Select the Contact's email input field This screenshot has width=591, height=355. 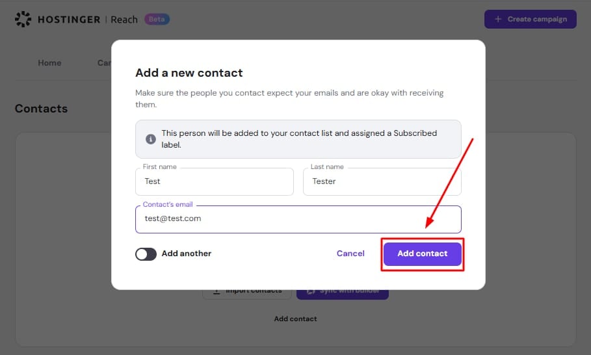click(x=298, y=219)
